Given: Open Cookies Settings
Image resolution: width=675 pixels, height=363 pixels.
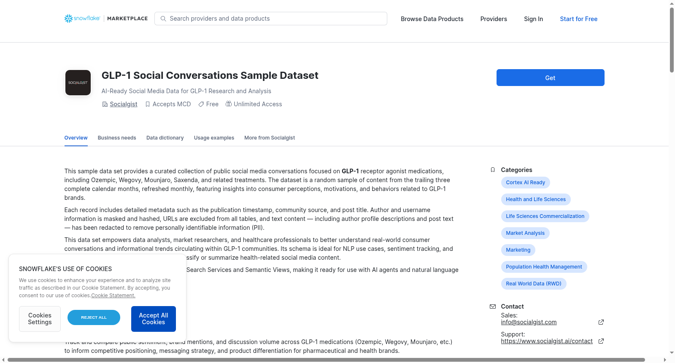Looking at the screenshot, I should (40, 319).
